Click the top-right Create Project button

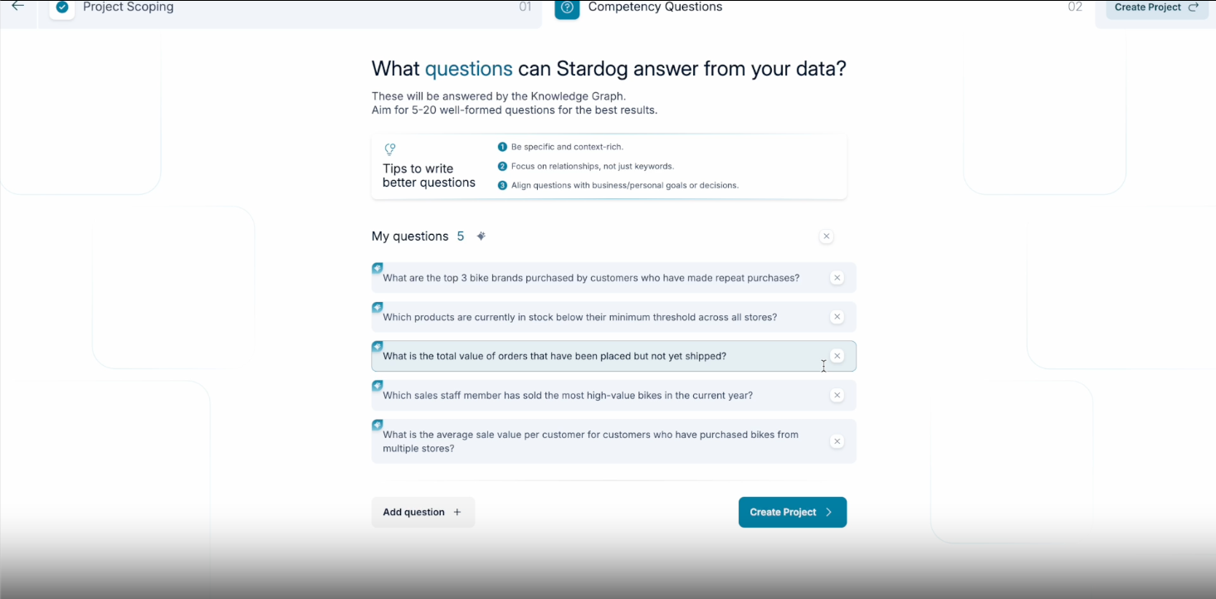[1157, 8]
